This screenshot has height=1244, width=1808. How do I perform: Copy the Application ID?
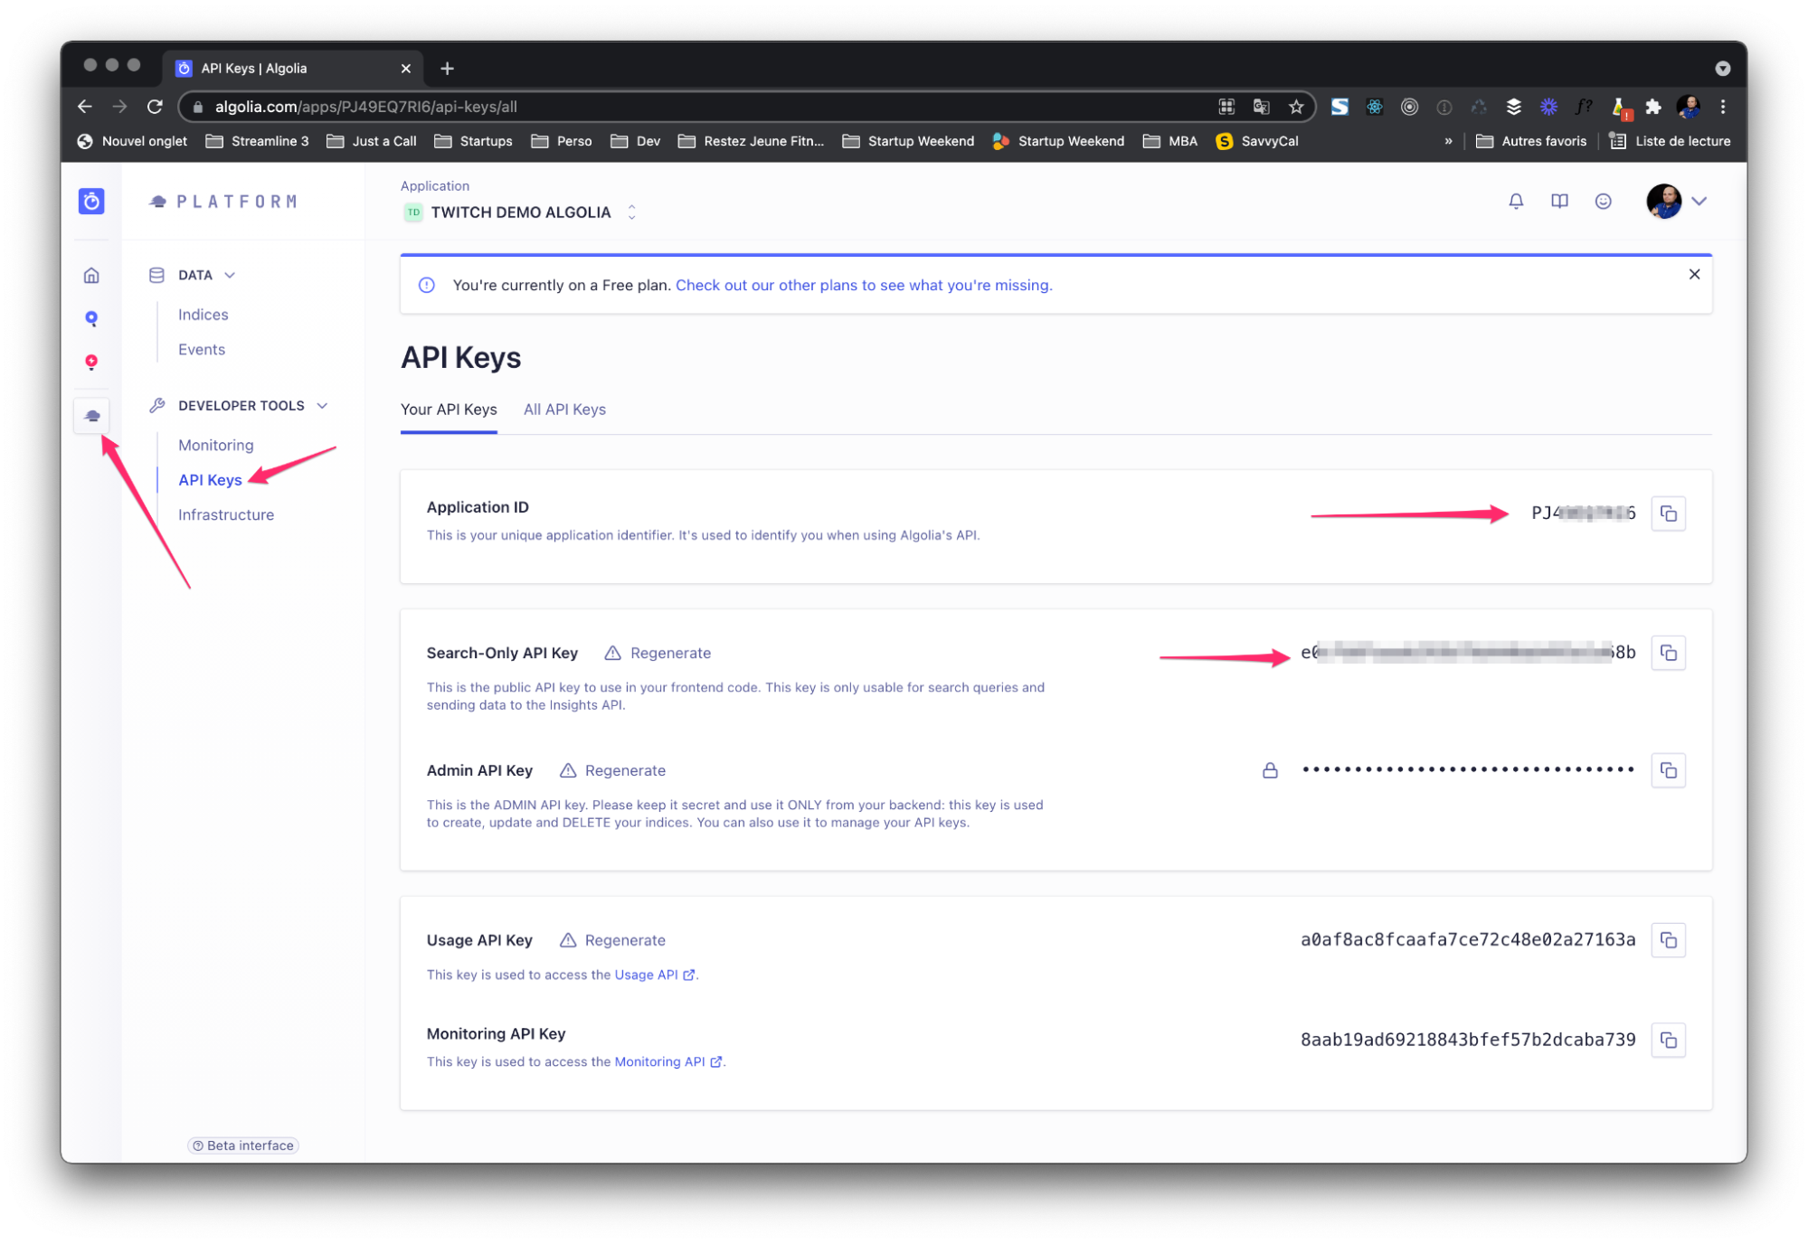pyautogui.click(x=1668, y=514)
